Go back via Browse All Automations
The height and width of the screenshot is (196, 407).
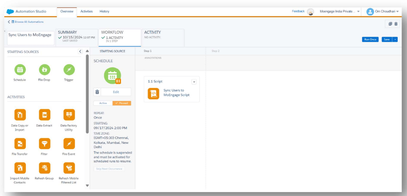pos(26,22)
